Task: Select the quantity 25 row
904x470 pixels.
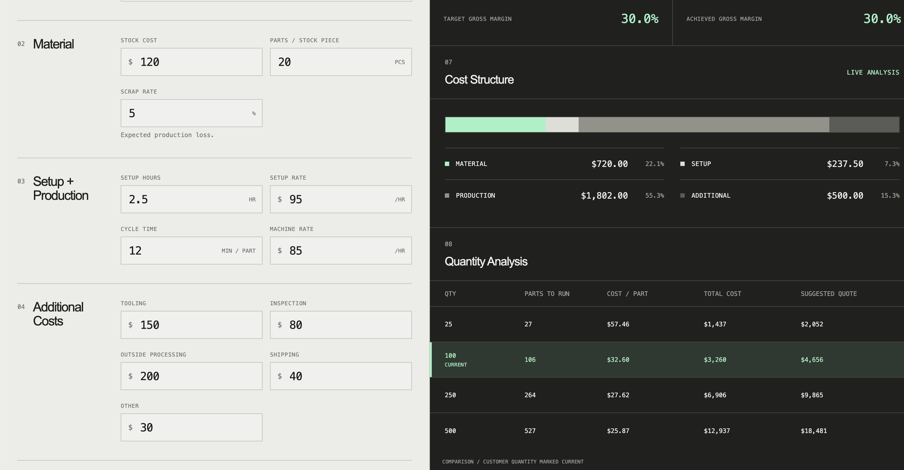Action: [667, 324]
